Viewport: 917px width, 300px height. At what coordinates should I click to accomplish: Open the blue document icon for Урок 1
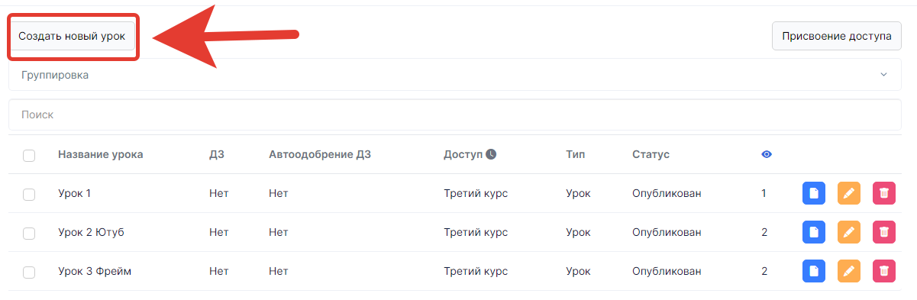tap(814, 193)
